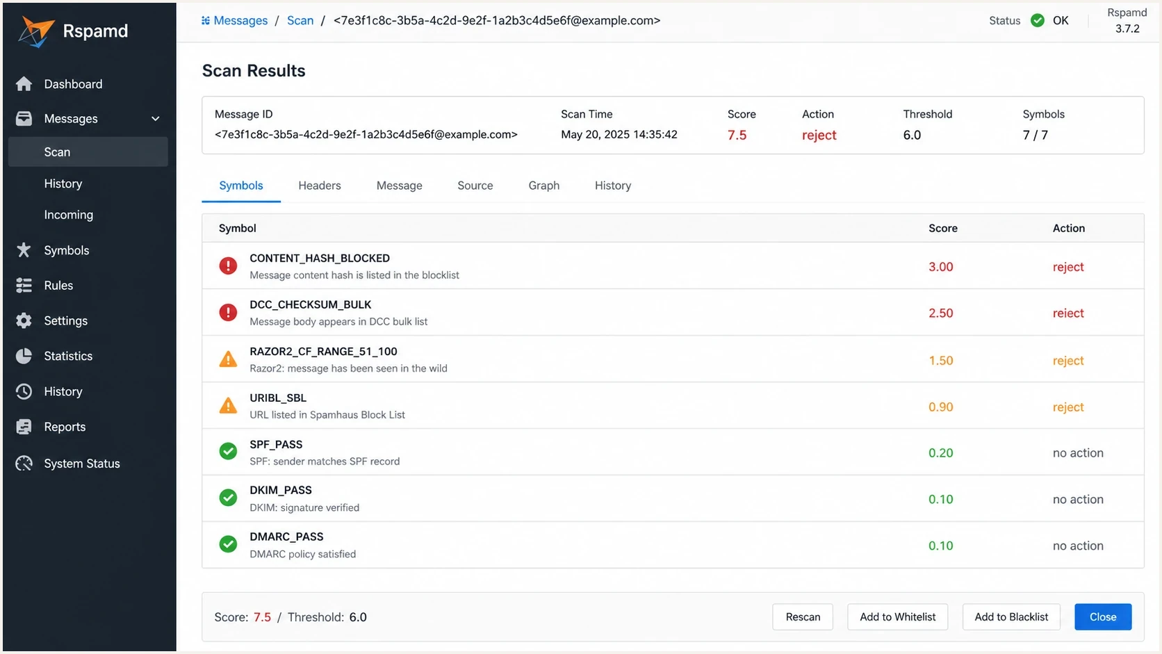The width and height of the screenshot is (1162, 654).
Task: Collapse the Messages sidebar chevron
Action: (156, 119)
